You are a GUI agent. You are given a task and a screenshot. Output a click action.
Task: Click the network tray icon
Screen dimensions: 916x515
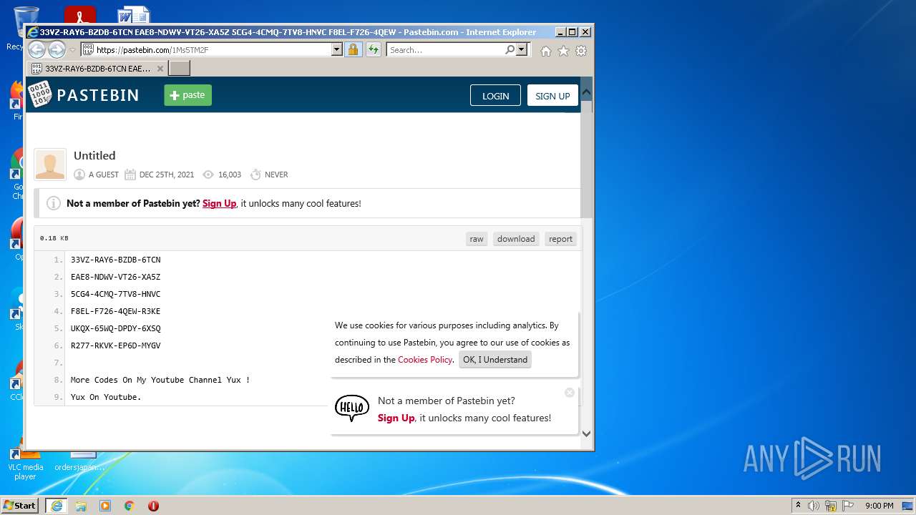tap(831, 506)
